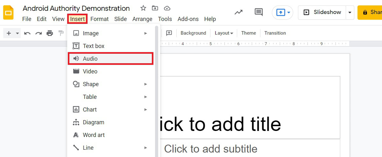The height and width of the screenshot is (157, 382).
Task: Open the Line submenu entry
Action: pos(111,148)
